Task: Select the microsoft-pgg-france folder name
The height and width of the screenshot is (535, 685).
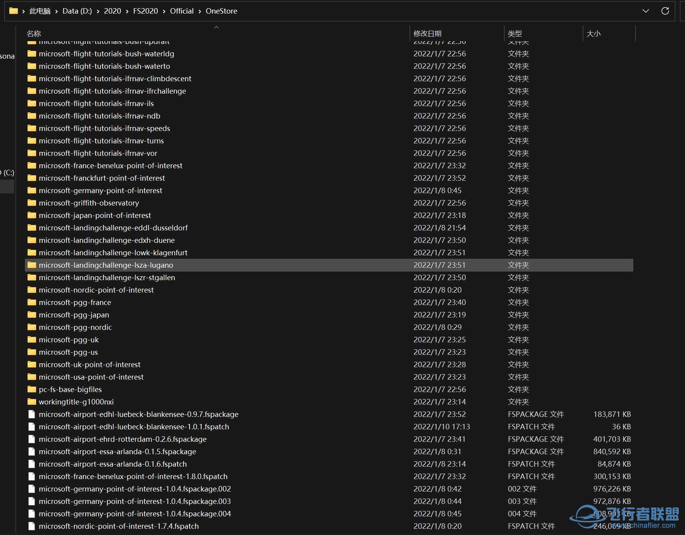Action: [75, 302]
